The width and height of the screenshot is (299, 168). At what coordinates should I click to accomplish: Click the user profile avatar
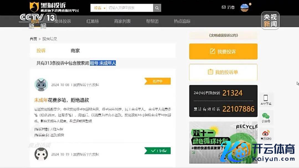244,8
